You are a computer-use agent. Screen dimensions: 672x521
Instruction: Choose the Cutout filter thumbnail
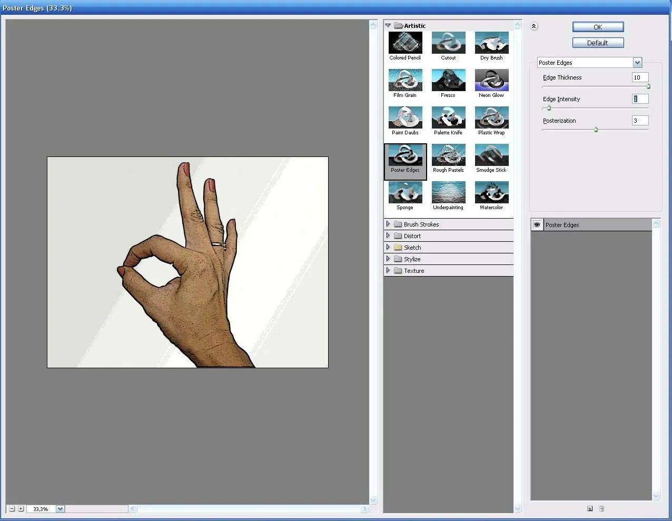click(x=448, y=43)
